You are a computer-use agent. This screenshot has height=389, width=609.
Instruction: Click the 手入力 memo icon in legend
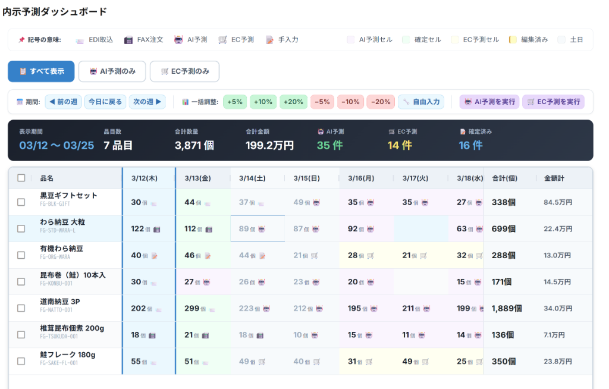(x=270, y=40)
